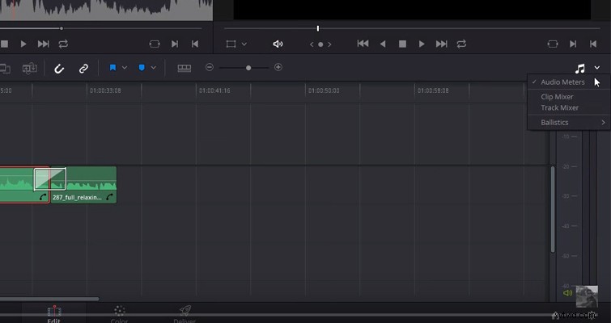Viewport: 611px width, 323px height.
Task: Select the red-outlined audio clip waveform
Action: pyautogui.click(x=17, y=185)
